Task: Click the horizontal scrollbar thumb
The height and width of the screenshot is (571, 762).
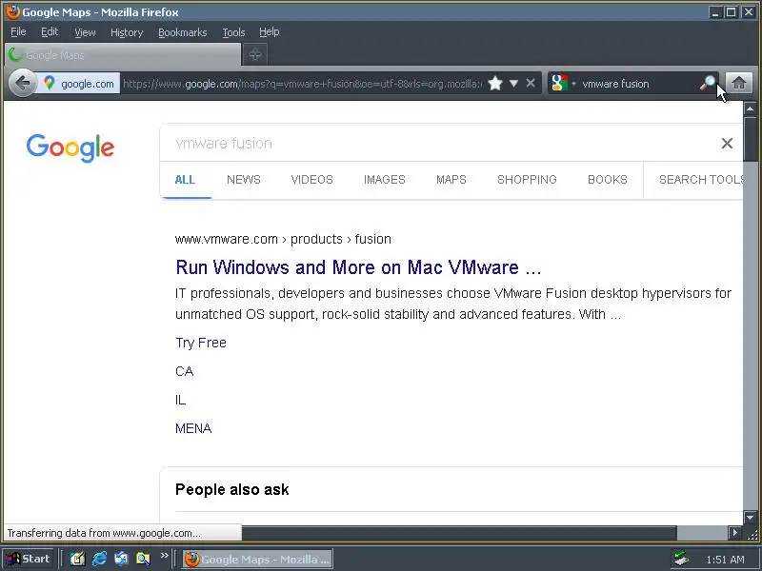Action: point(459,533)
